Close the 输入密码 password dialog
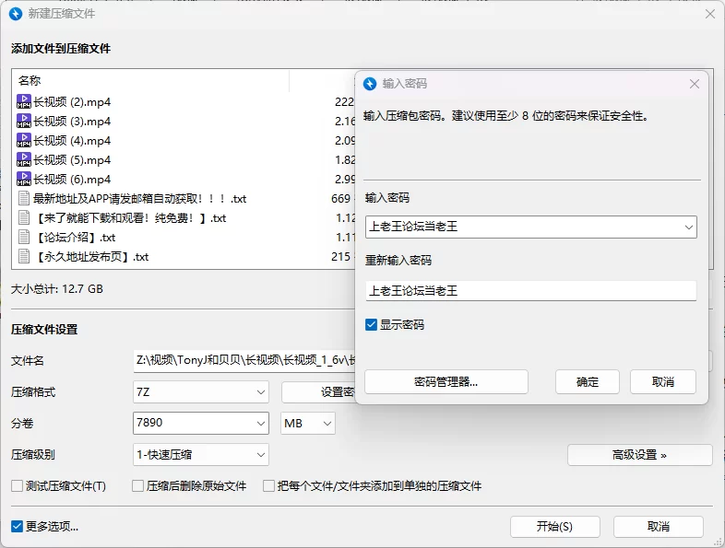 [x=695, y=84]
